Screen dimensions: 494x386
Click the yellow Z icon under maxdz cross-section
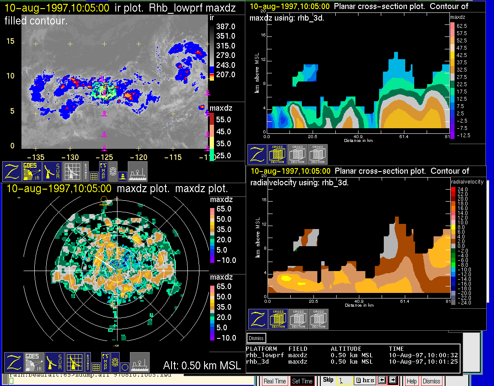point(257,154)
